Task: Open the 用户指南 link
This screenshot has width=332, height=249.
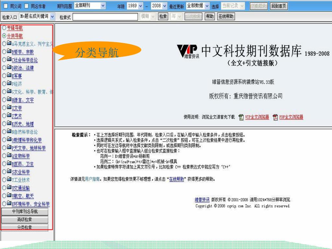Action: [x=92, y=179]
